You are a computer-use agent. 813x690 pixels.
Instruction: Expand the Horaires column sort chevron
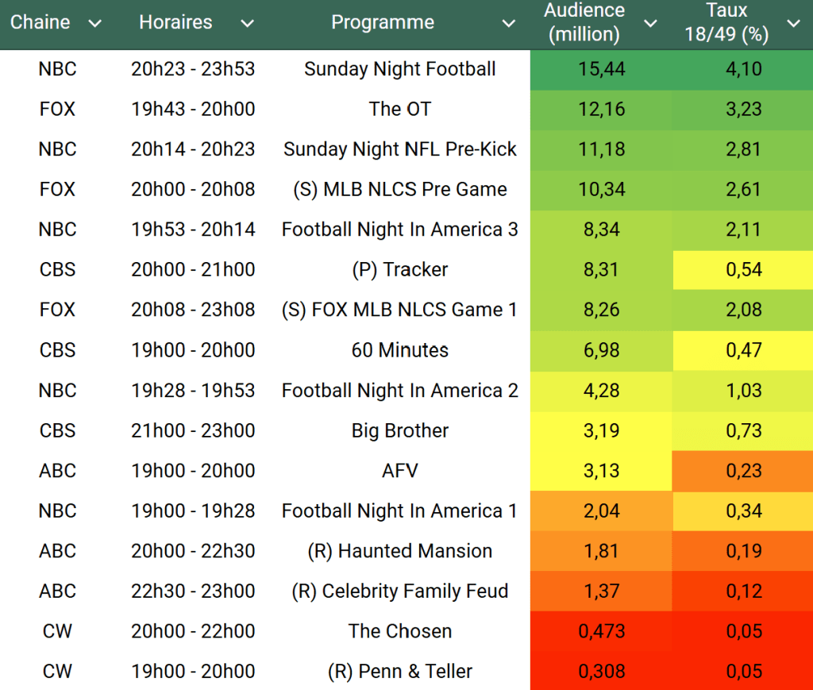[x=247, y=24]
